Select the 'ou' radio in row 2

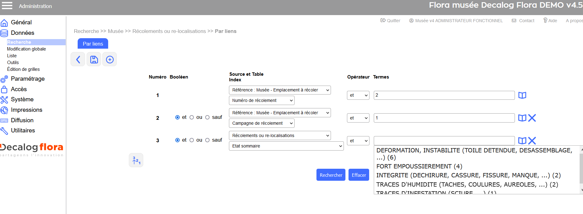tap(192, 117)
